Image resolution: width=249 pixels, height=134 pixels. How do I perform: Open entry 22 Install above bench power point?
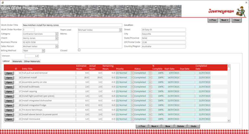(9, 115)
